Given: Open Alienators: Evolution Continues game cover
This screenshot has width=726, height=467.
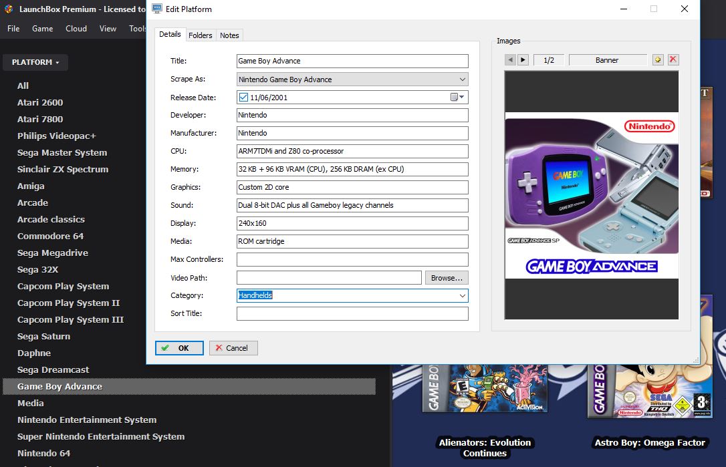Looking at the screenshot, I should [485, 388].
